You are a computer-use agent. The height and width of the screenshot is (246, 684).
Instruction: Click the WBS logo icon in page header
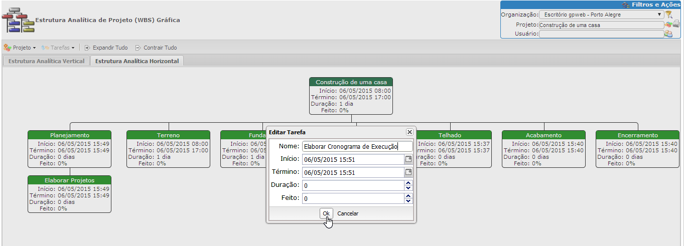tap(18, 21)
